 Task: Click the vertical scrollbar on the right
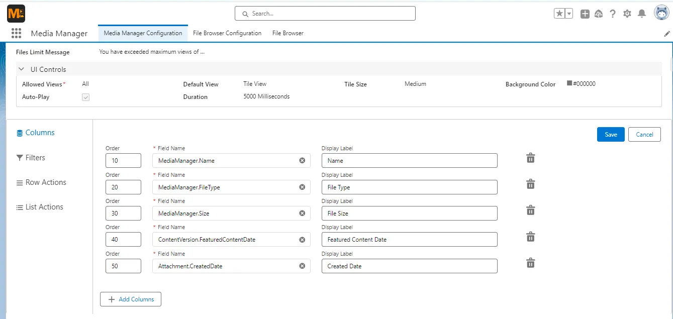[670, 65]
